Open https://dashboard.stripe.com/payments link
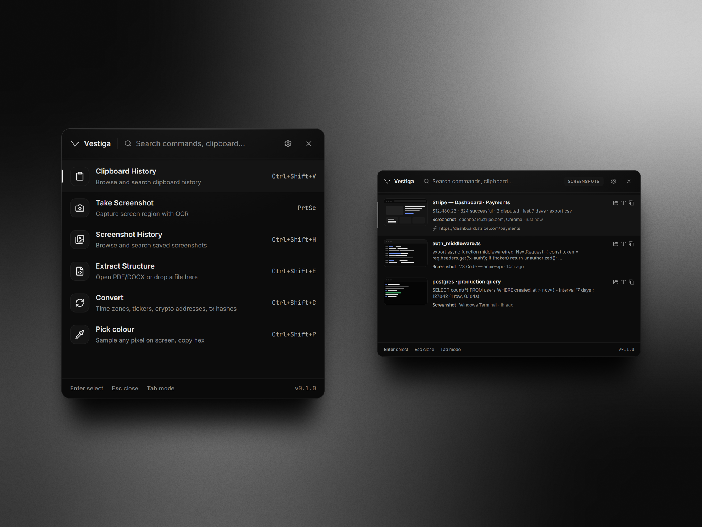 pos(479,228)
